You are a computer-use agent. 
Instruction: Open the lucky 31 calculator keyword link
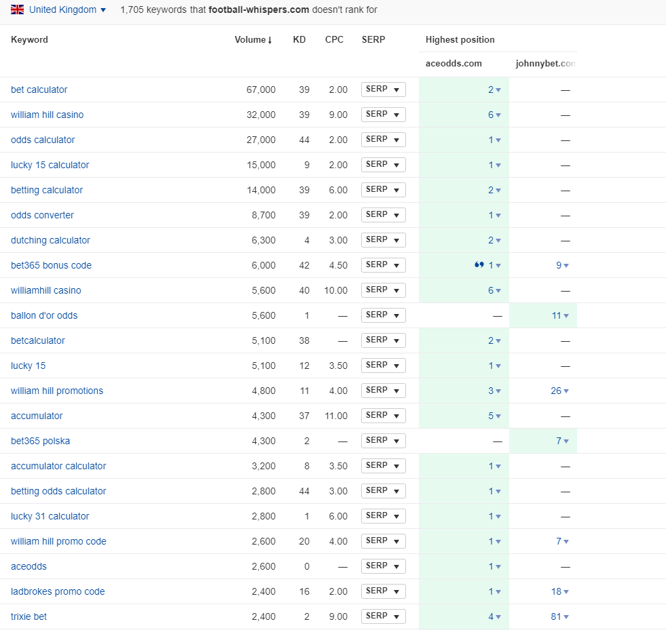50,516
